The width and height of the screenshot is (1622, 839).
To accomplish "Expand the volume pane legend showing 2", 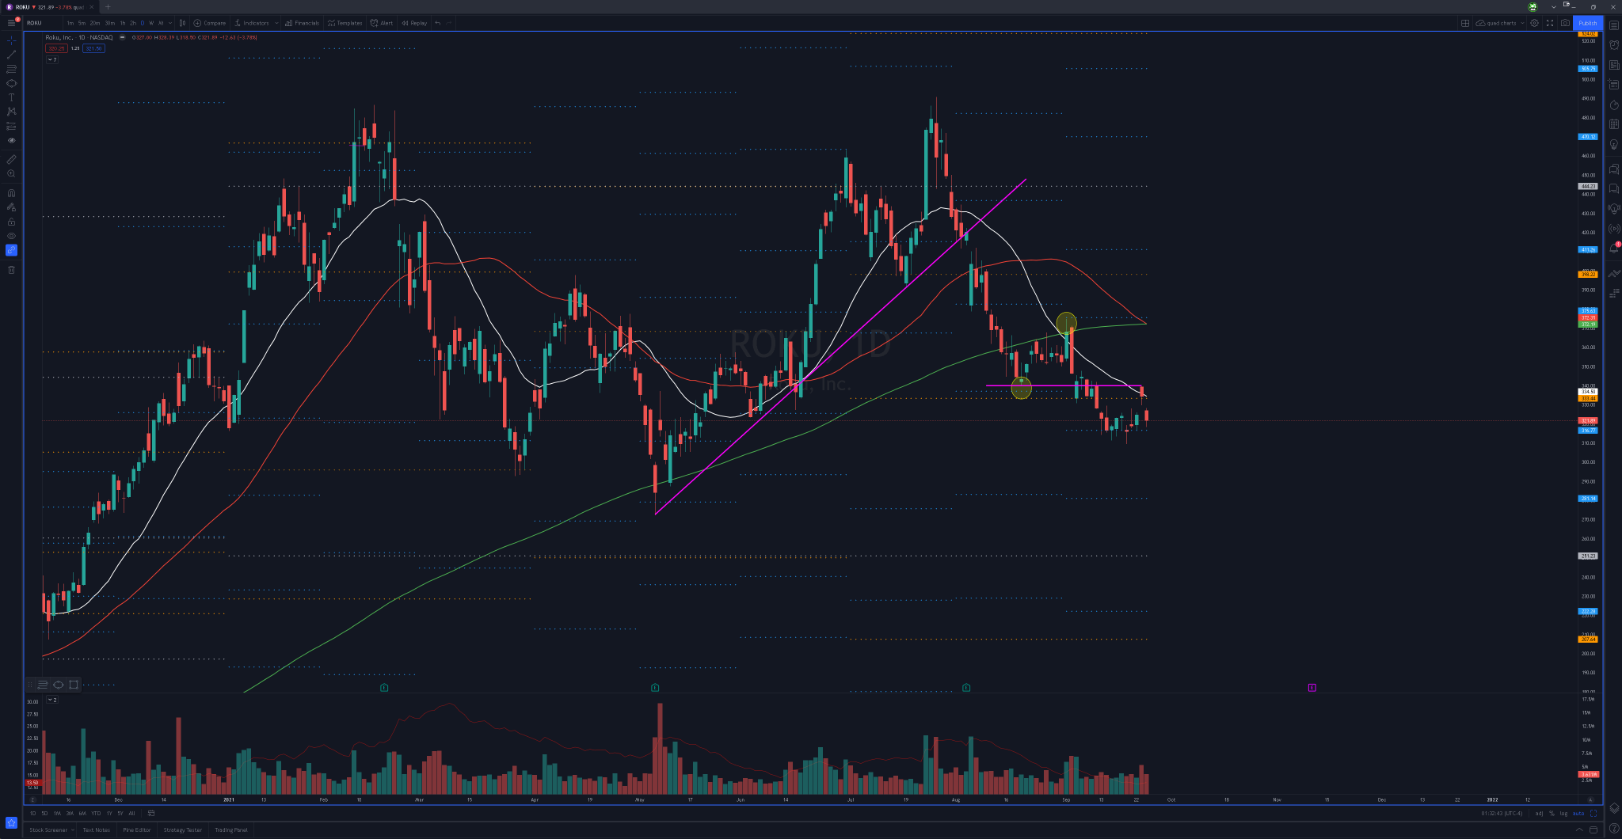I will click(51, 700).
